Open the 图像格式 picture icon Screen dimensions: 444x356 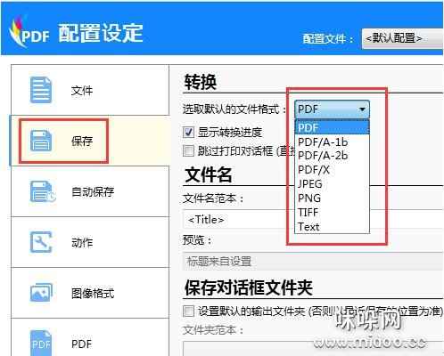coord(41,293)
